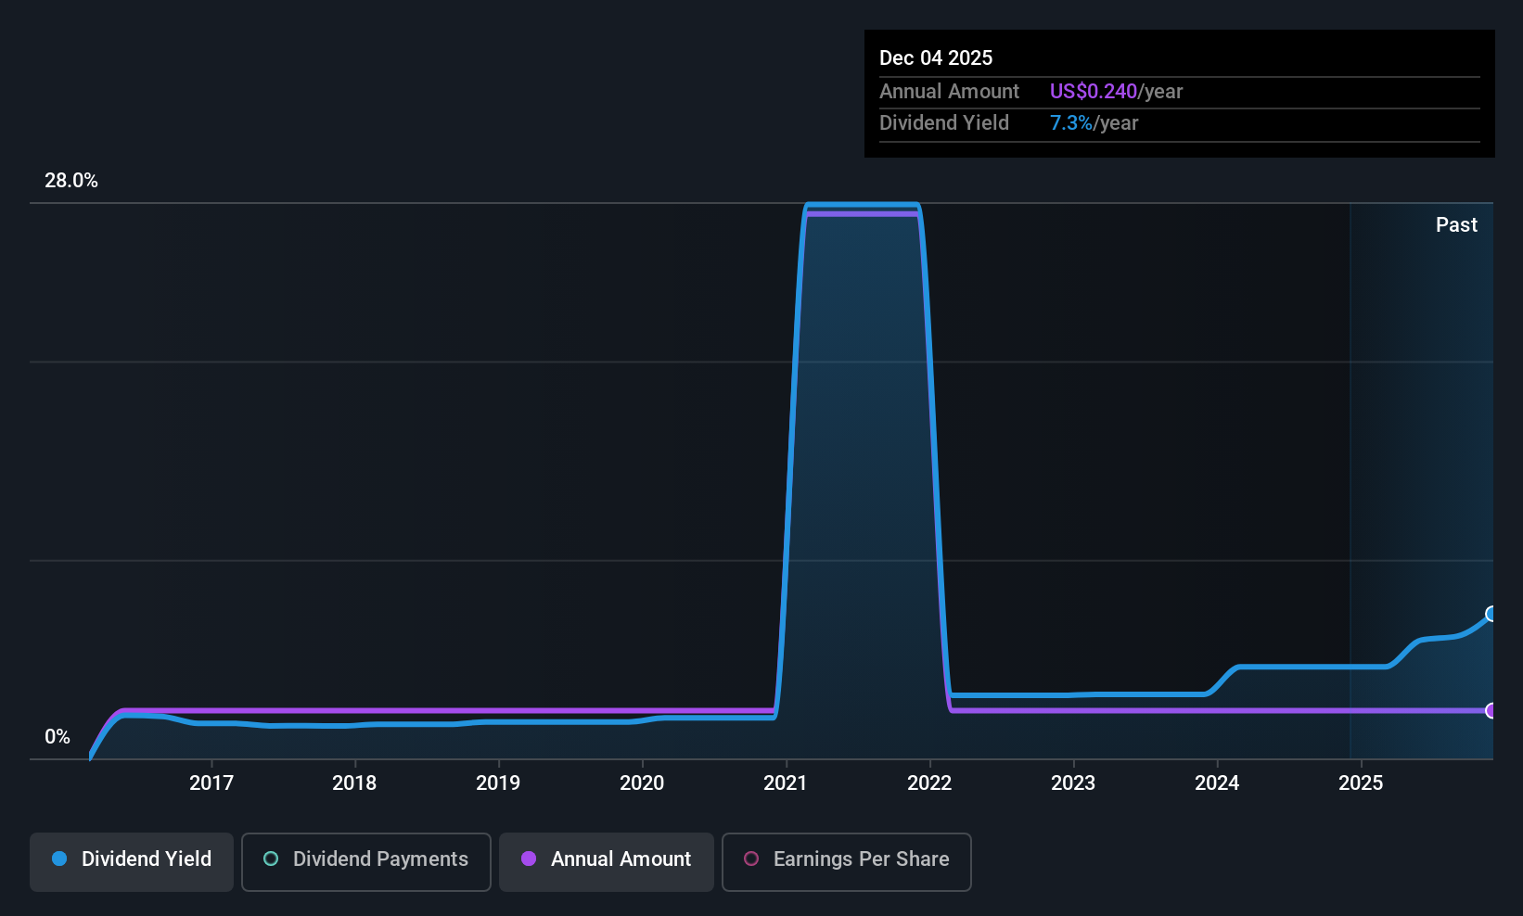
Task: Click the Dec 04 2025 tooltip date
Action: click(936, 58)
